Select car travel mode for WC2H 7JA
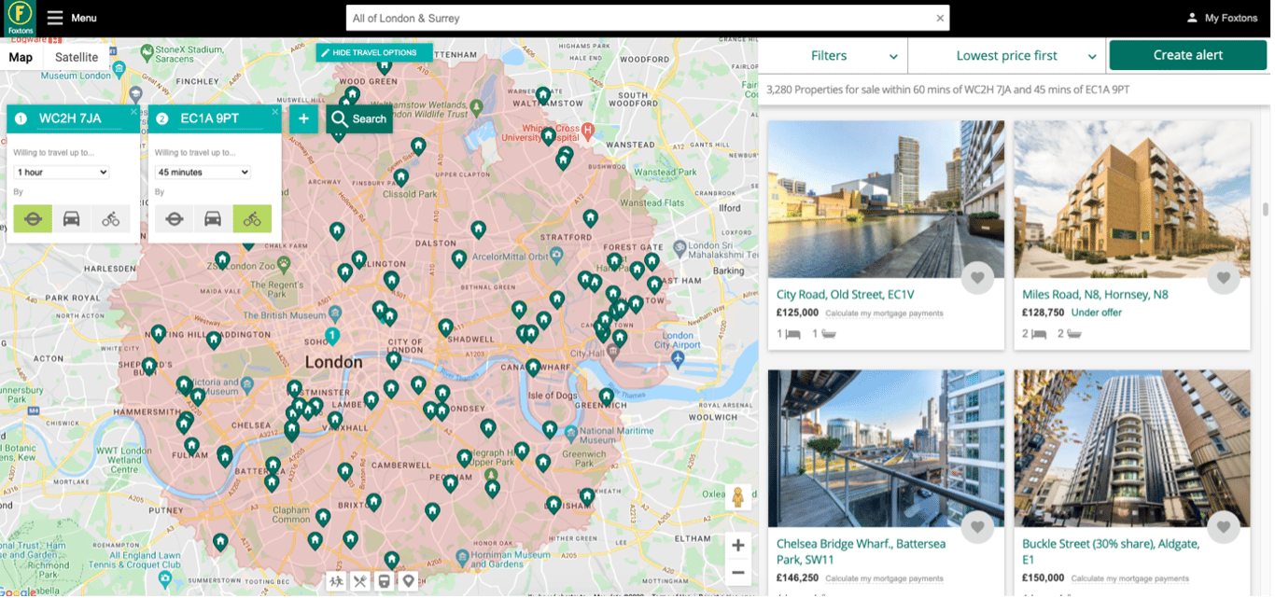1275x598 pixels. click(71, 218)
